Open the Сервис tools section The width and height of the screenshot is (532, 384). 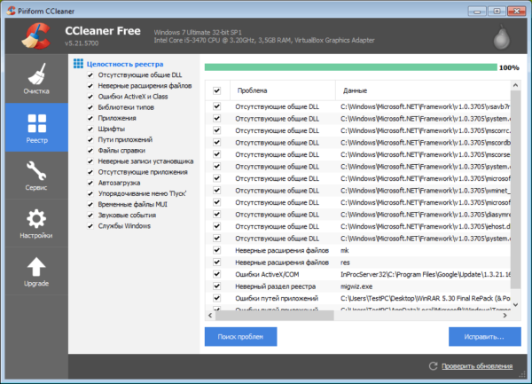pos(36,176)
